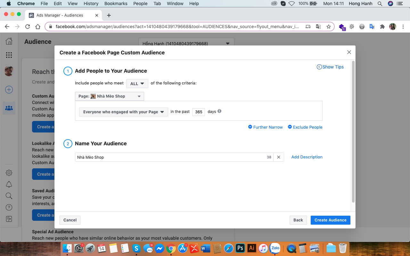The image size is (410, 256).
Task: Click Show Tips link
Action: pos(330,67)
